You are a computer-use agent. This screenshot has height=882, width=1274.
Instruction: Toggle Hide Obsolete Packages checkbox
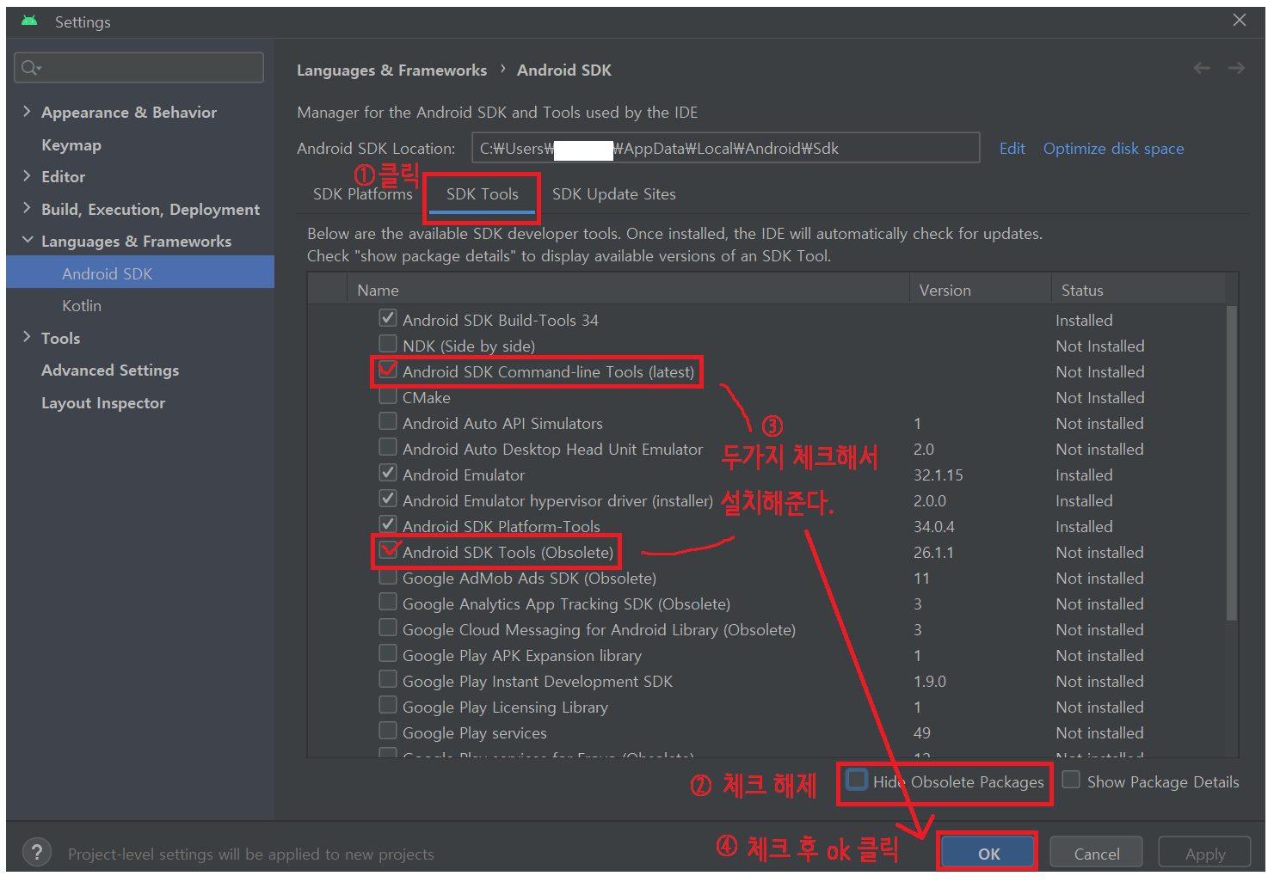click(857, 780)
